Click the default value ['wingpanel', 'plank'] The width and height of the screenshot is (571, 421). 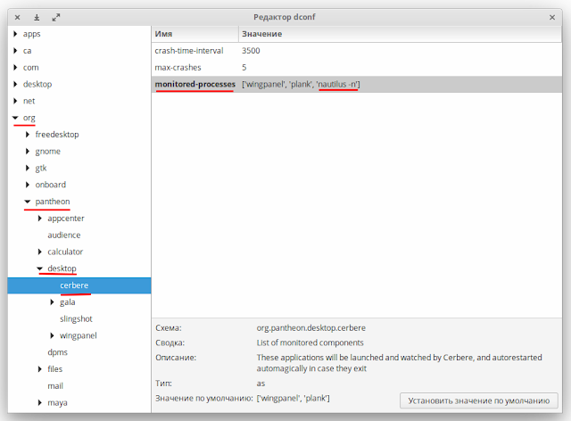coord(294,398)
